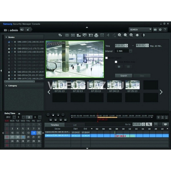Click the fast forward playback button
This screenshot has height=171, width=171.
click(63, 115)
